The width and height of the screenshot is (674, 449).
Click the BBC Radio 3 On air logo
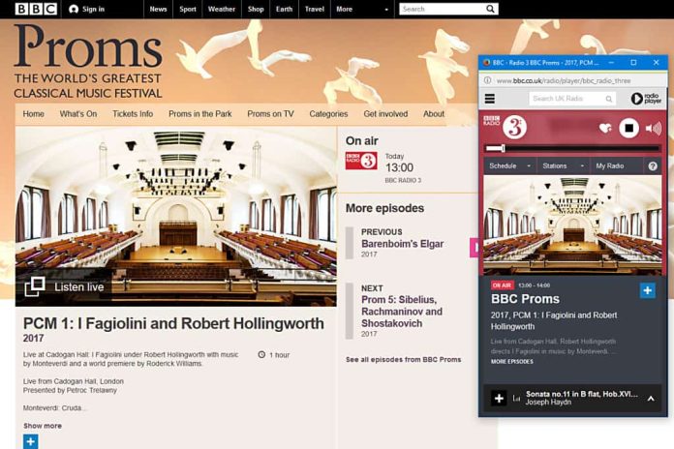pos(361,161)
